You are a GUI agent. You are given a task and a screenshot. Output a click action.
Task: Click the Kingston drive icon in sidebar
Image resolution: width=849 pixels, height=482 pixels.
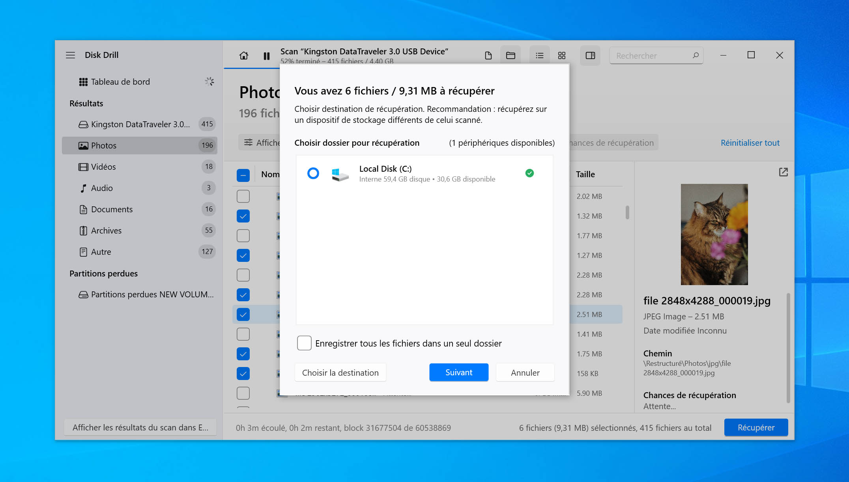[x=83, y=124]
